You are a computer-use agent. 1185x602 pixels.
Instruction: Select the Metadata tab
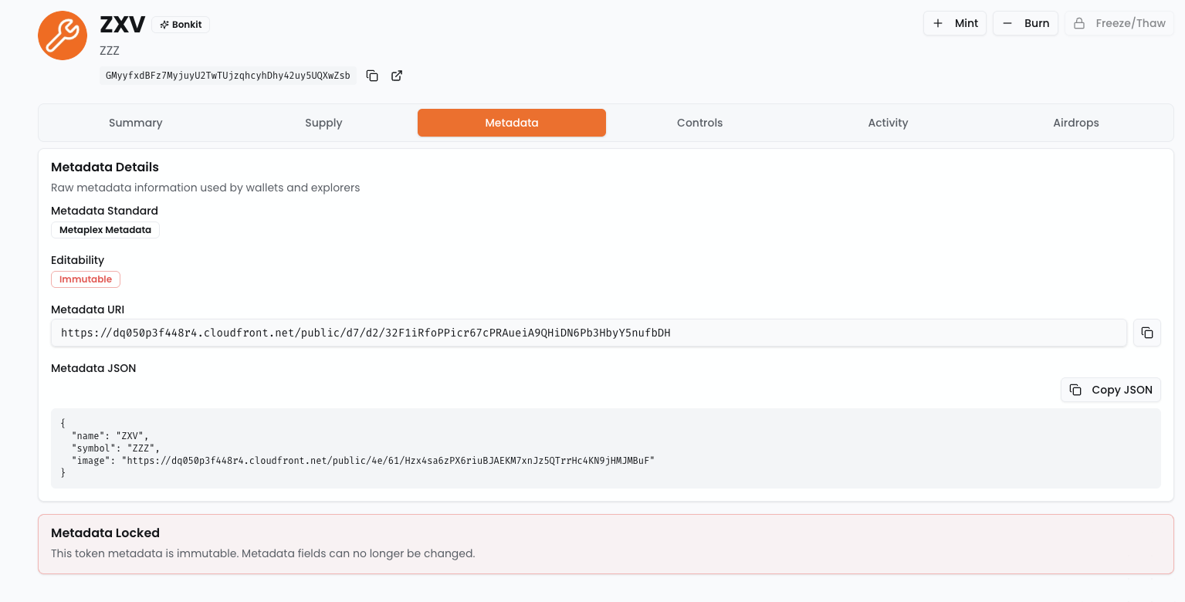point(511,123)
